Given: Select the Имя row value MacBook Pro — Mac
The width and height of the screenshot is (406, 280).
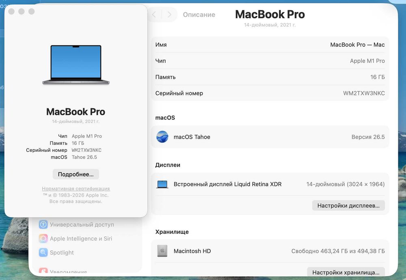Looking at the screenshot, I should tap(357, 45).
